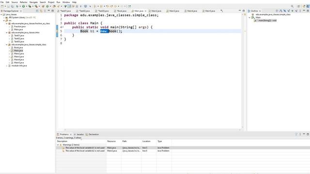Close the Main.java editor tab

pos(145,11)
